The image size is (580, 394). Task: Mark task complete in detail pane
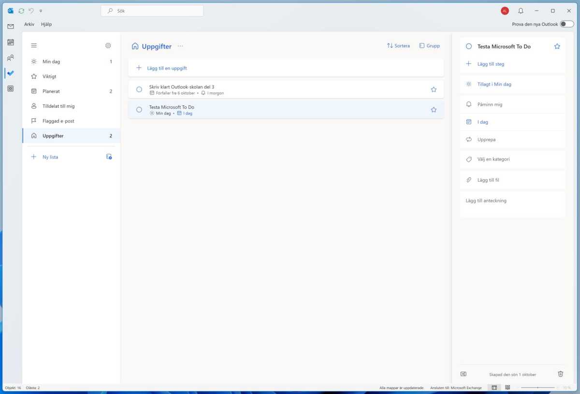[x=469, y=46]
